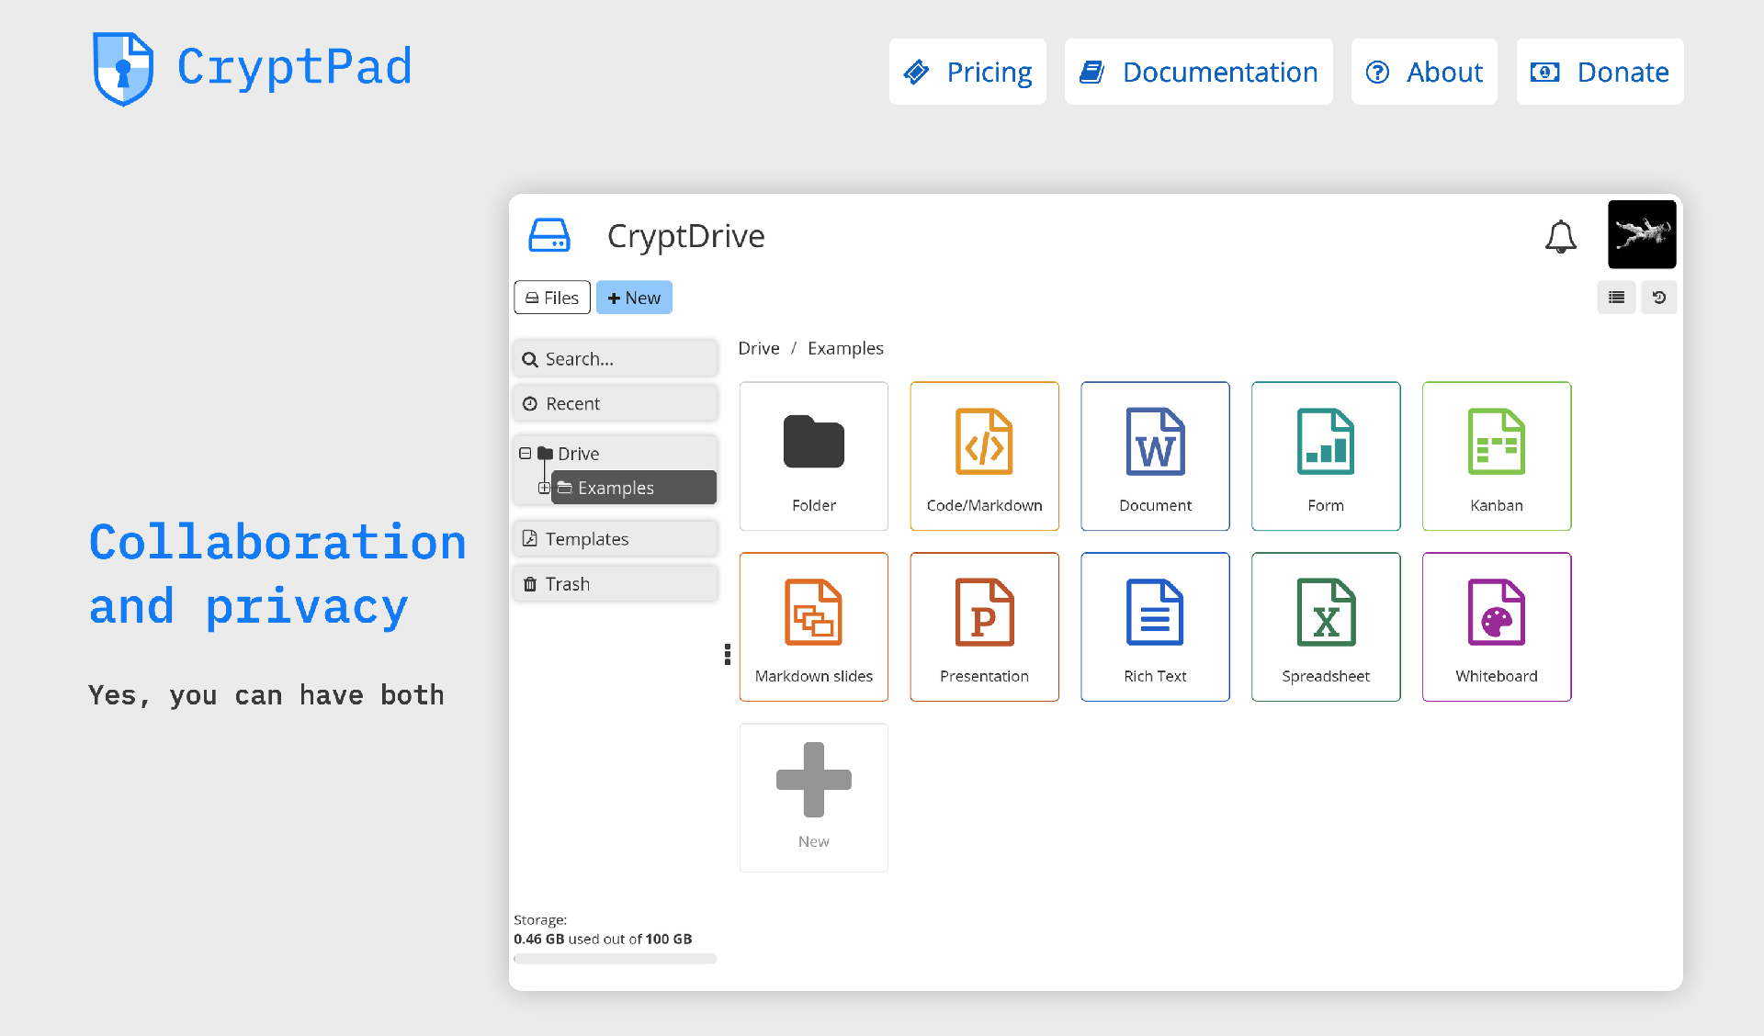Click the Files button
The width and height of the screenshot is (1764, 1036).
tap(552, 298)
